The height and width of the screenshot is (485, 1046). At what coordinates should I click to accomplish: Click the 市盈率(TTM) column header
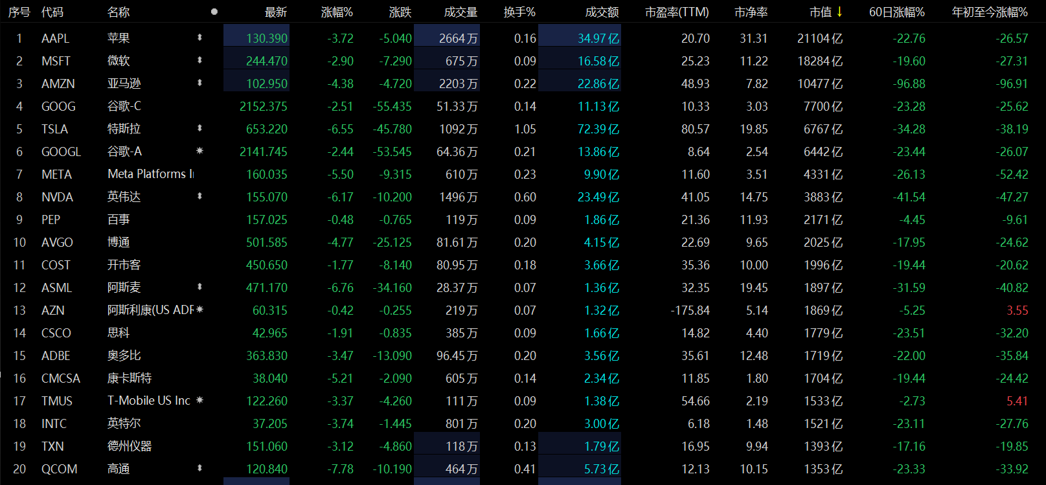coord(677,12)
